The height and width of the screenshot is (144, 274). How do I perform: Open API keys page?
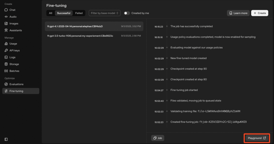pyautogui.click(x=14, y=50)
